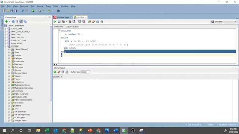Open taskbar Search magnifier icon

click(x=13, y=130)
